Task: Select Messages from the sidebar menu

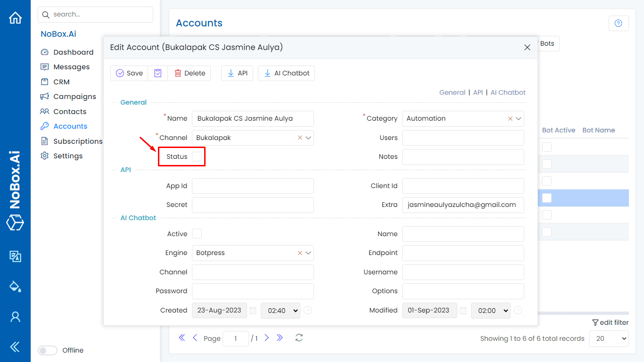Action: [71, 67]
